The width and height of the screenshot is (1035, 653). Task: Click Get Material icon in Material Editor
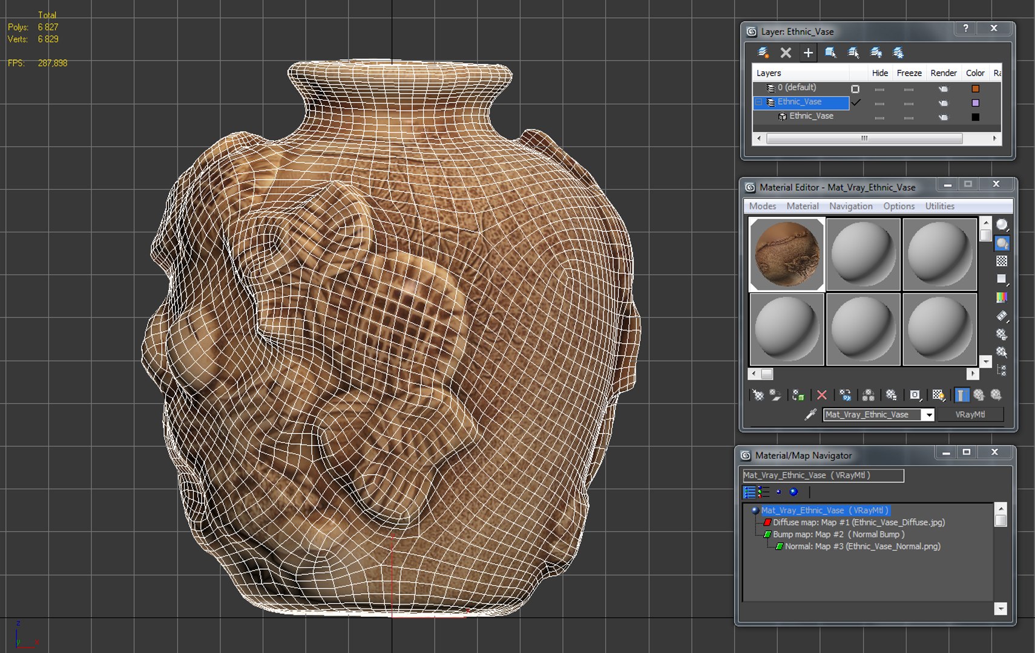pyautogui.click(x=758, y=395)
